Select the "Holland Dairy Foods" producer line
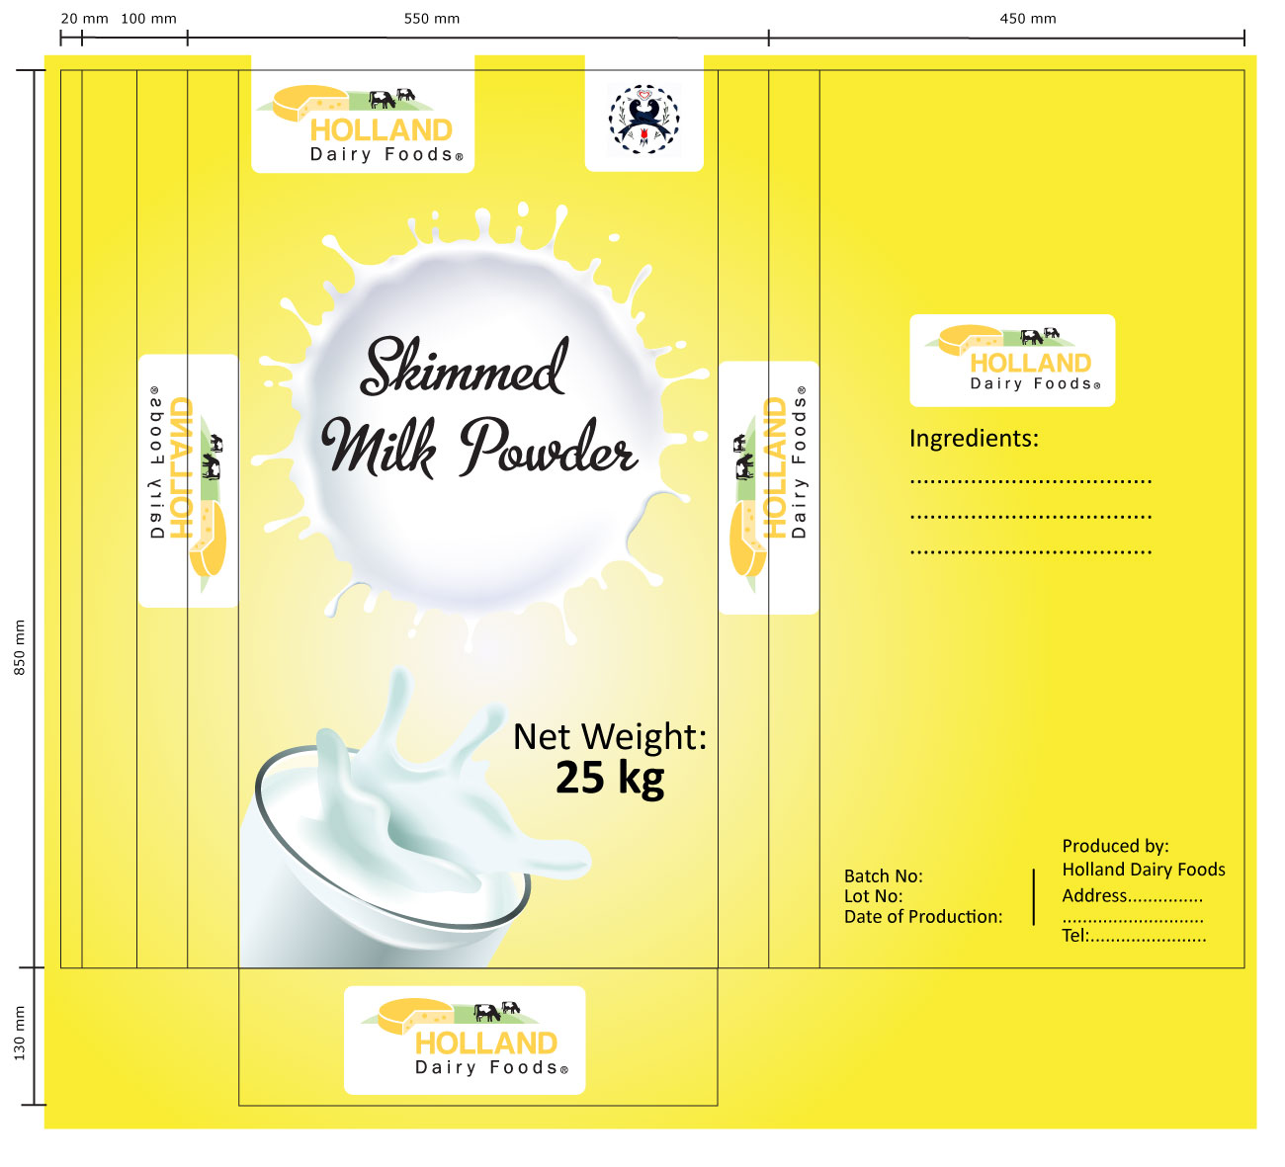The height and width of the screenshot is (1167, 1285). click(x=1144, y=870)
